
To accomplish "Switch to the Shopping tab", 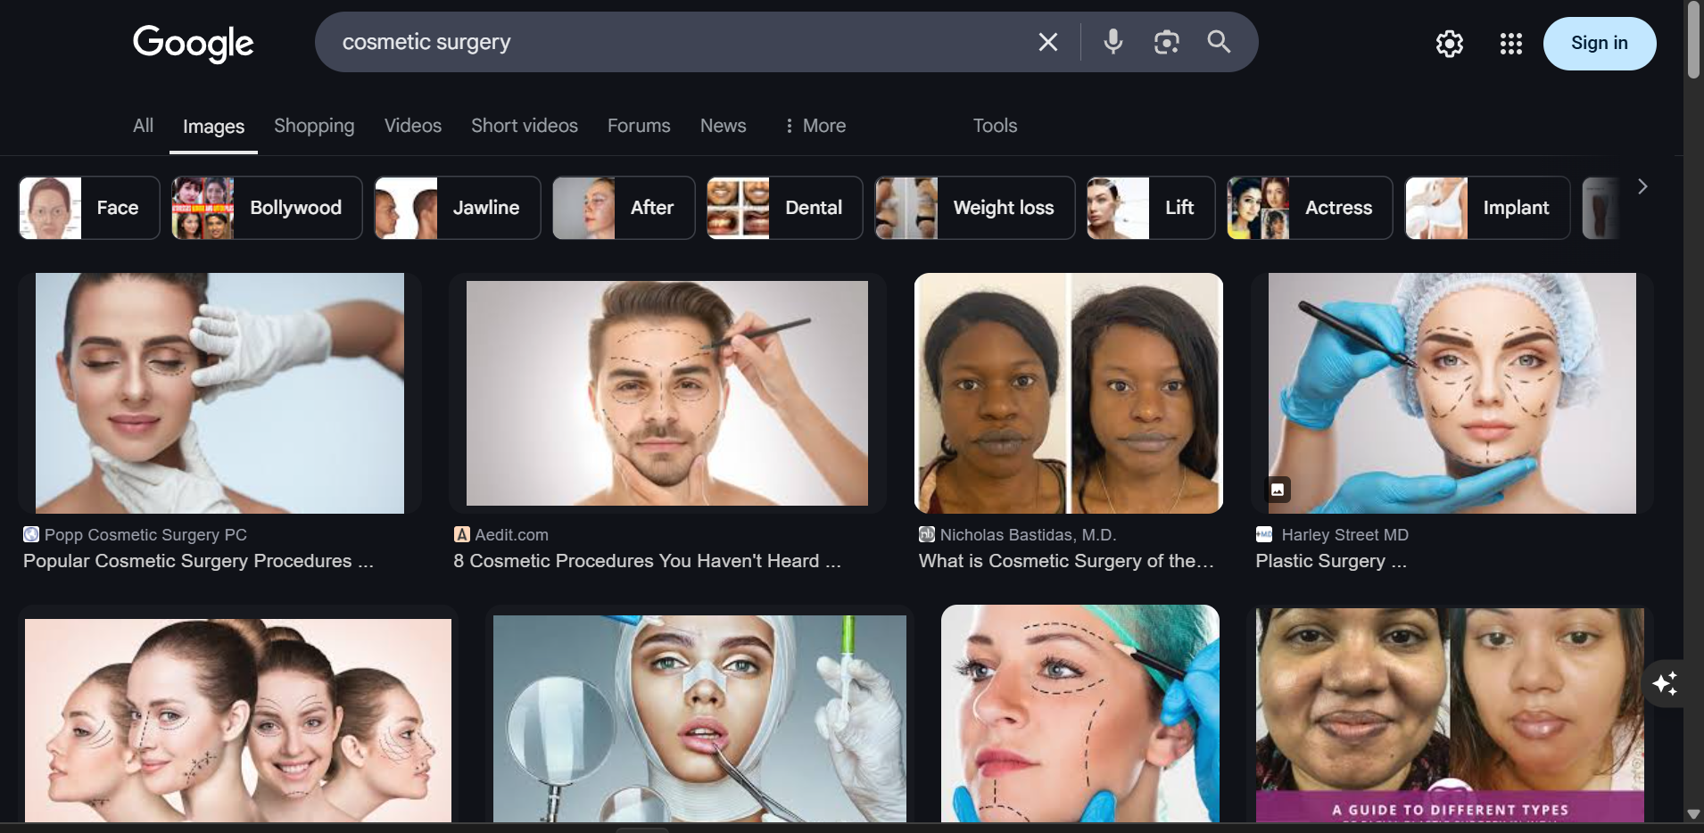I will [314, 126].
